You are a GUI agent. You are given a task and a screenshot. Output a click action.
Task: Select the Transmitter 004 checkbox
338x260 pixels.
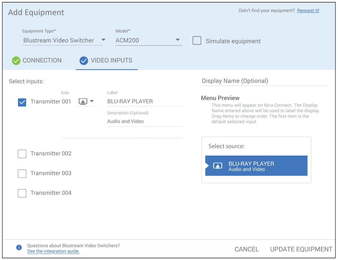22,193
